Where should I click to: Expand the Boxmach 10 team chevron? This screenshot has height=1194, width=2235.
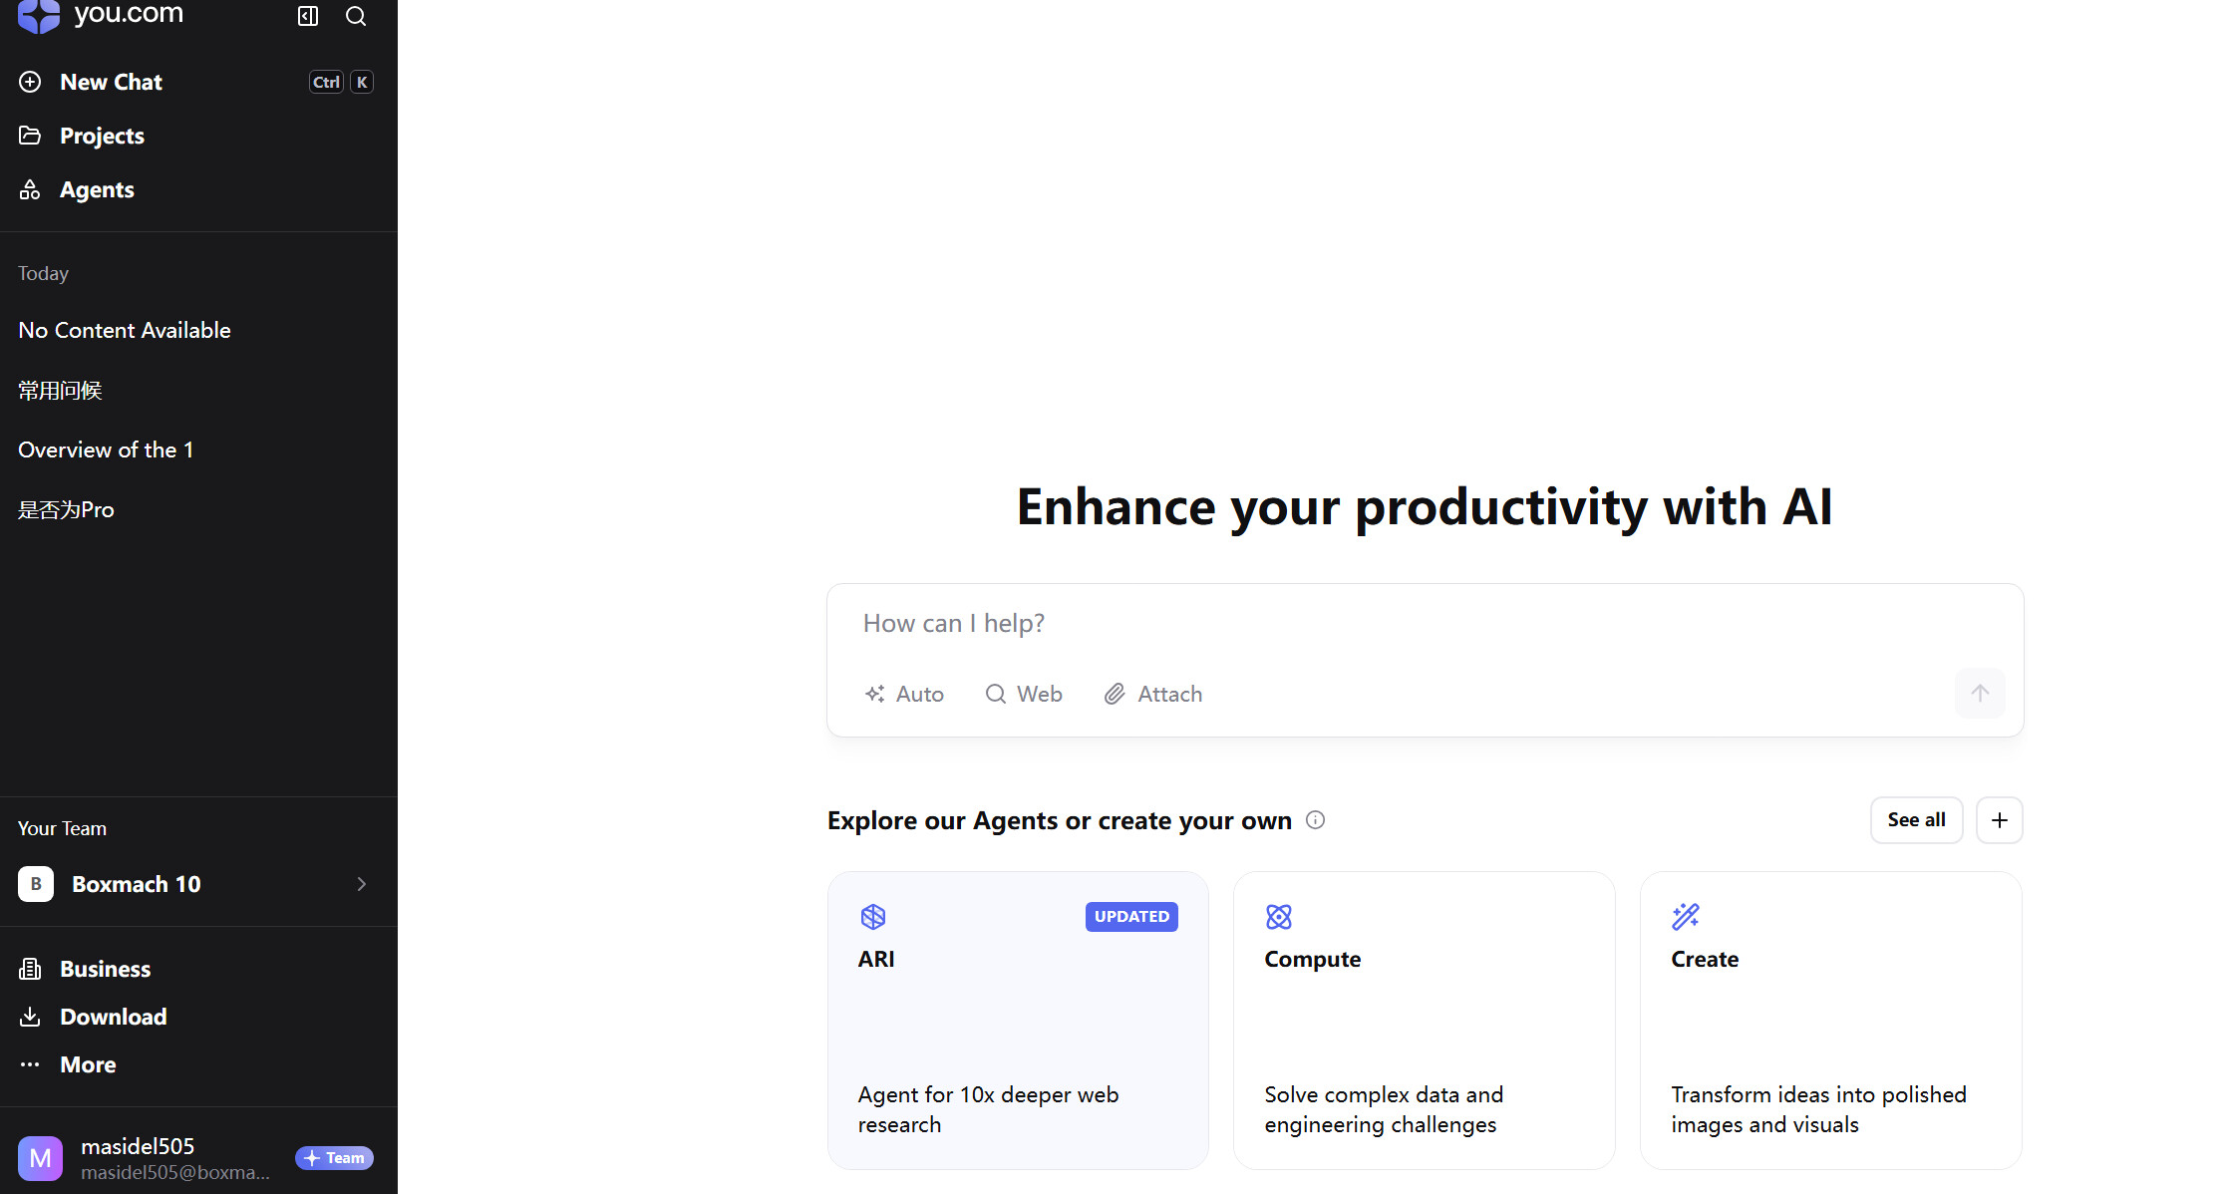(362, 884)
